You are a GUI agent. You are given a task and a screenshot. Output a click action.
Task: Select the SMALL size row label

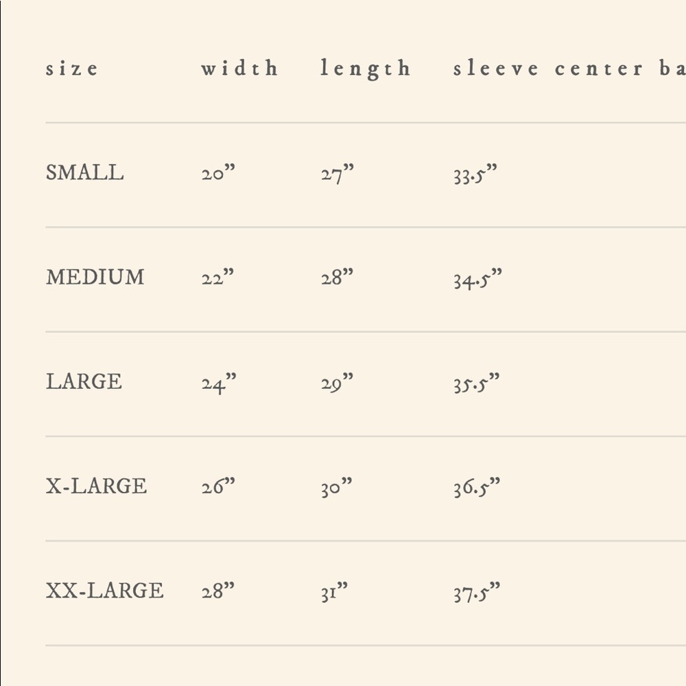(85, 173)
